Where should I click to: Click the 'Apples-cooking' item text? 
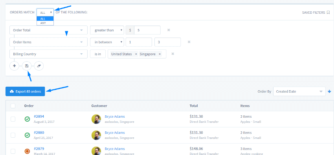pyautogui.click(x=251, y=154)
